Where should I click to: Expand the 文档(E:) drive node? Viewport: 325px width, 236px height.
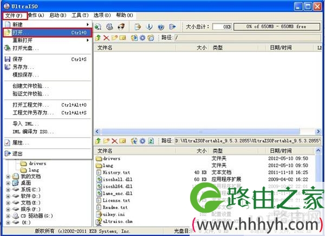coord(8,203)
